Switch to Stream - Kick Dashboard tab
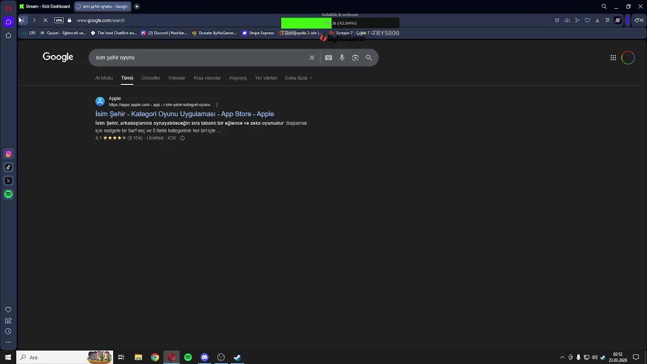The height and width of the screenshot is (364, 647). click(45, 7)
